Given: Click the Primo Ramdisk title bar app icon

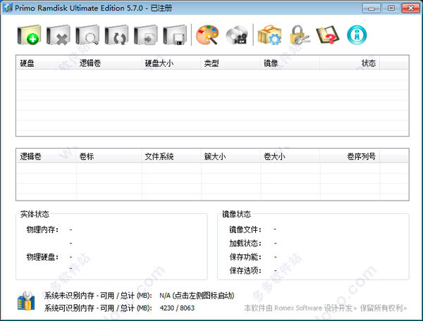Looking at the screenshot, I should click(8, 8).
